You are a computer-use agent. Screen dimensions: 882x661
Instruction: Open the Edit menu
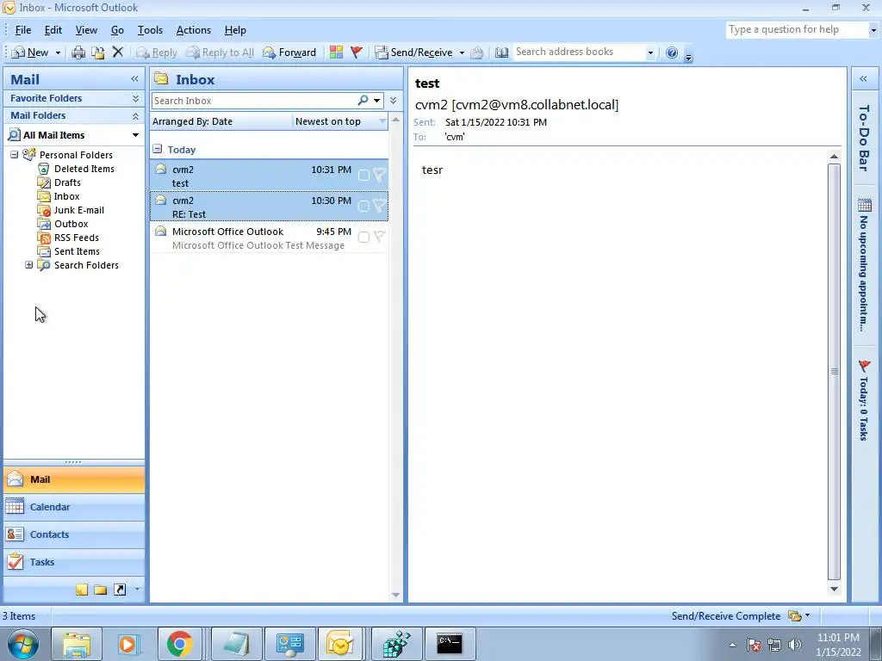53,30
